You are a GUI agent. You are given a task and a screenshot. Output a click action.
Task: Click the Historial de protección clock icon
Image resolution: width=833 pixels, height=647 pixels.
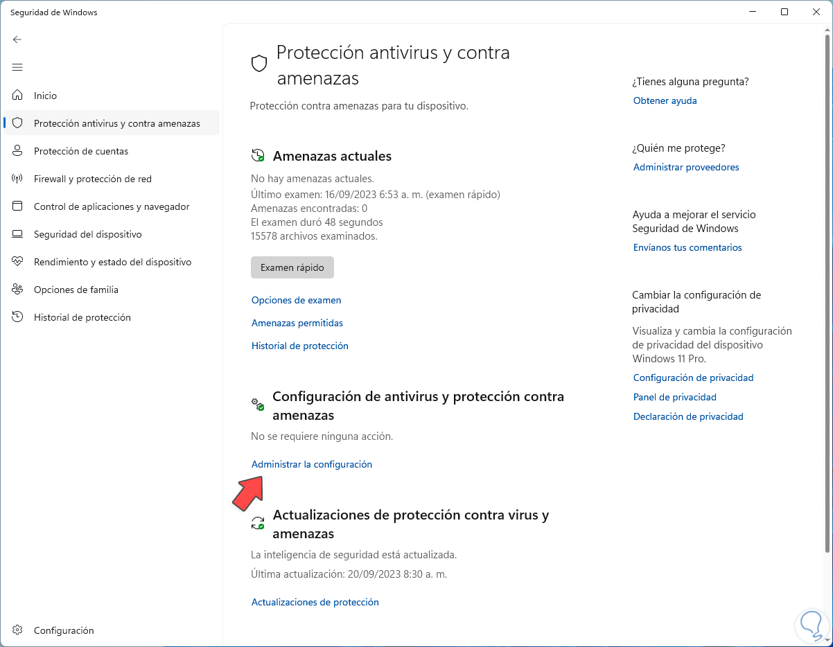(x=18, y=317)
